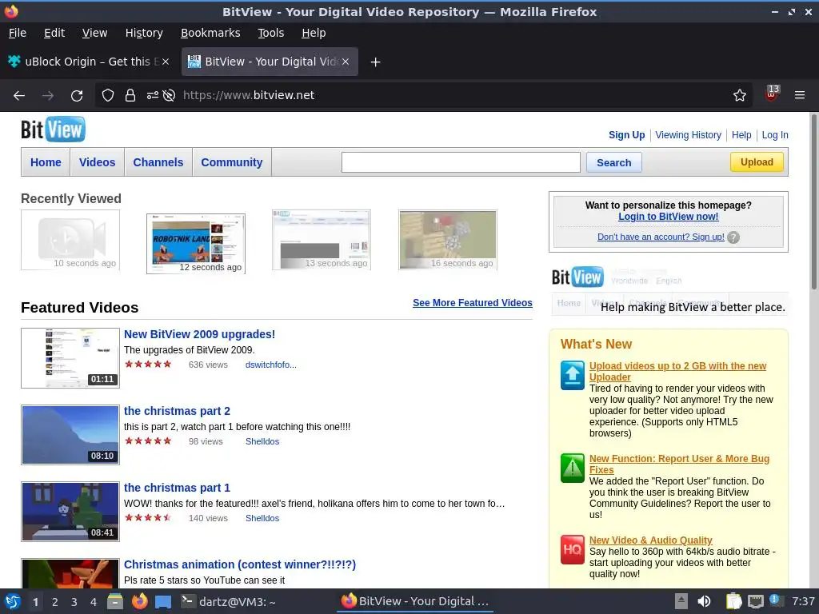This screenshot has width=819, height=614.
Task: Open the Channels navigation tab
Action: 158,162
